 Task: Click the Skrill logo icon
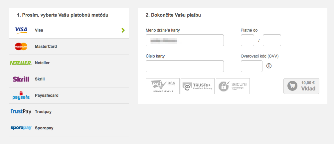tap(21, 79)
